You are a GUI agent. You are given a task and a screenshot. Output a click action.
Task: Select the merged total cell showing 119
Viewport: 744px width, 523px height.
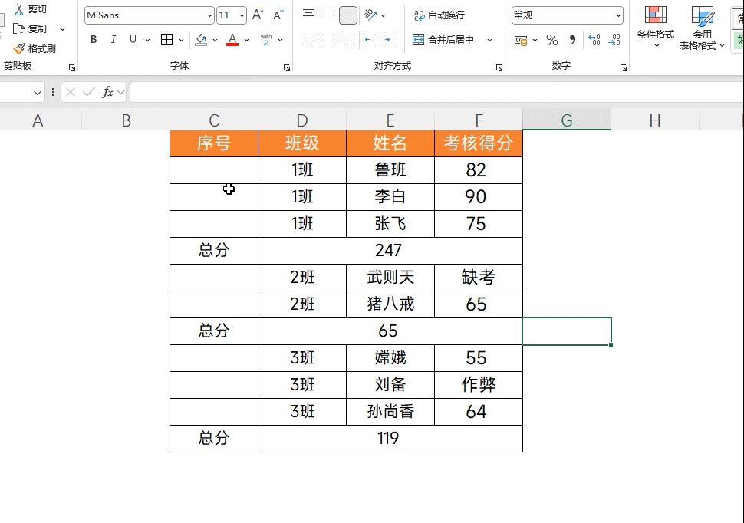coord(390,439)
